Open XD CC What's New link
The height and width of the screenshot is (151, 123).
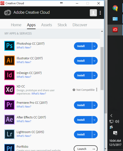tap(39, 94)
